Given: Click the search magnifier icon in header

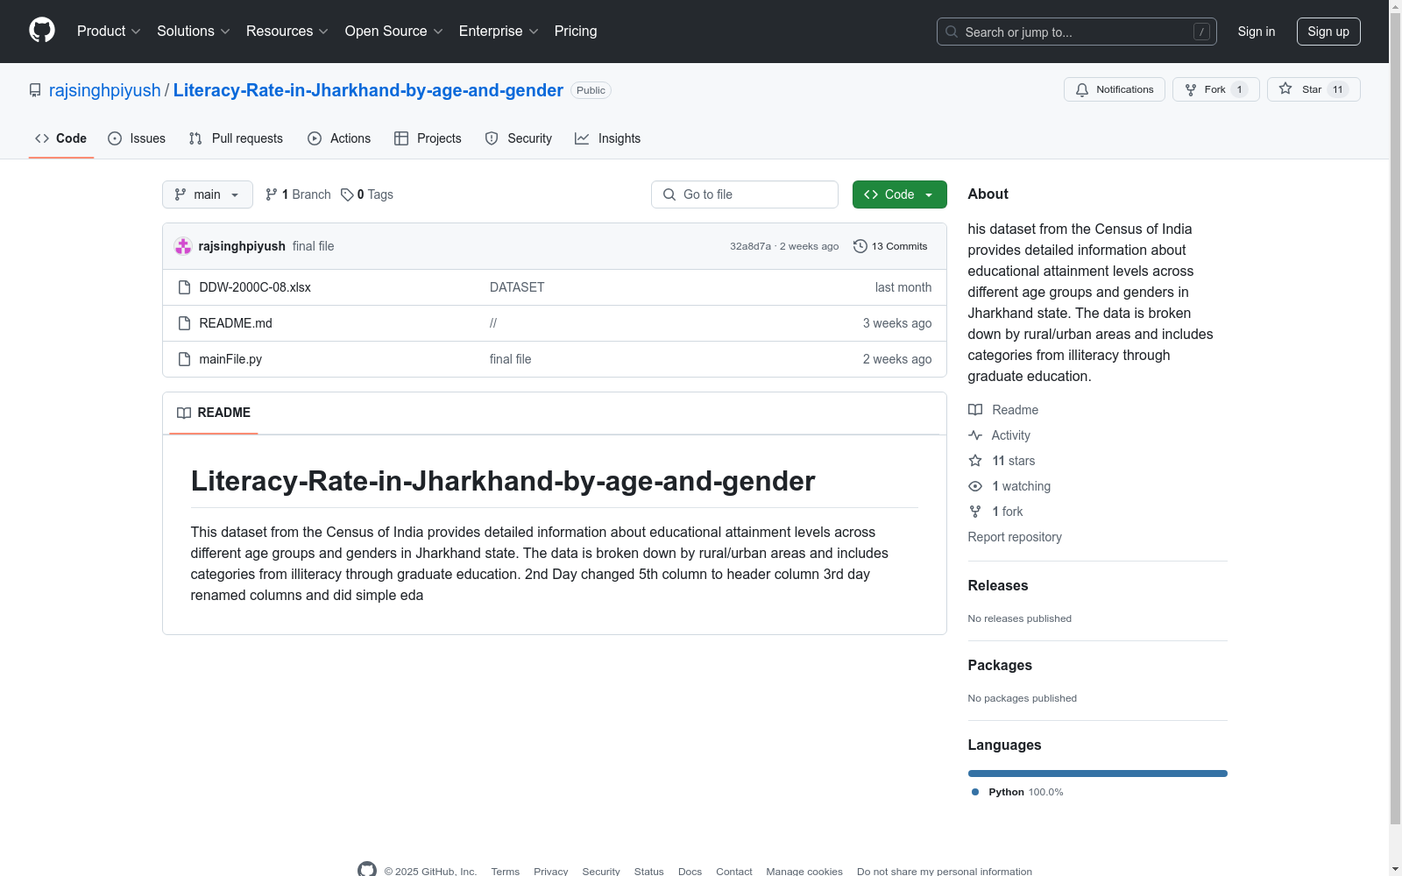Looking at the screenshot, I should [x=952, y=32].
